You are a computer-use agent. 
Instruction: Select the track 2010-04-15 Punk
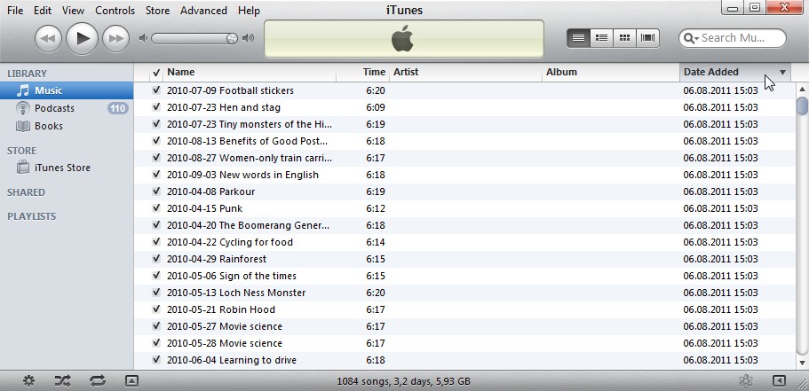pyautogui.click(x=464, y=208)
